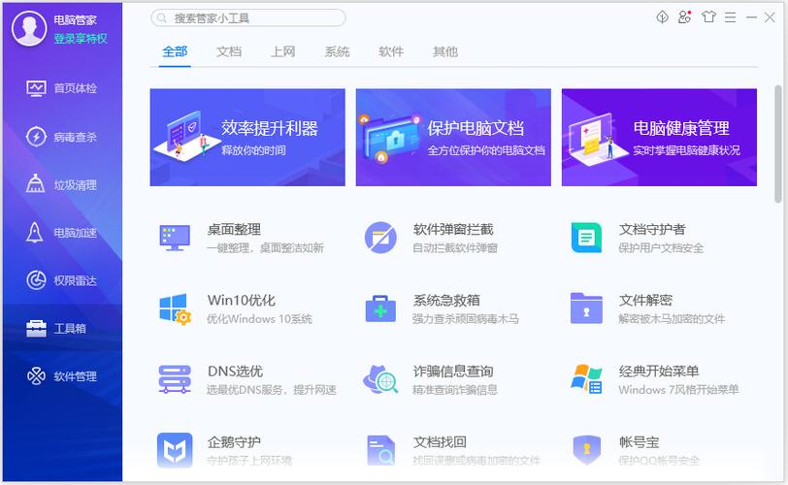Click the download/upgrade icon in title bar
The height and width of the screenshot is (485, 788).
tap(663, 17)
